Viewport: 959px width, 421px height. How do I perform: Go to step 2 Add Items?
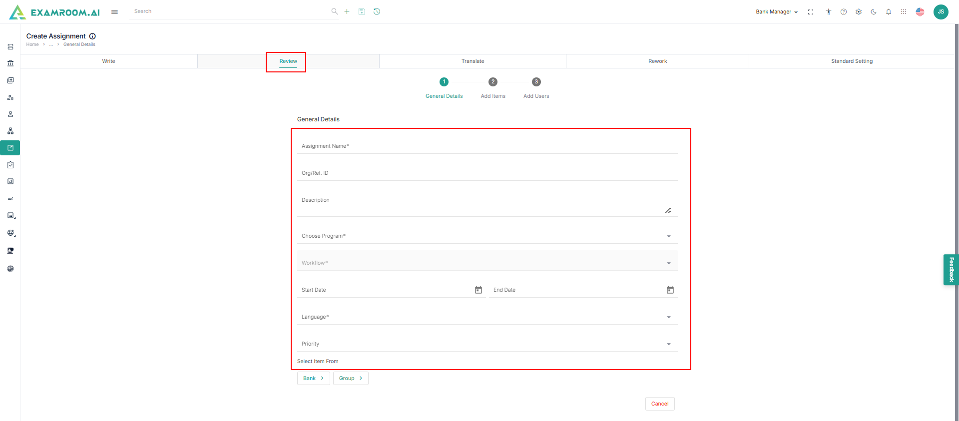(493, 88)
